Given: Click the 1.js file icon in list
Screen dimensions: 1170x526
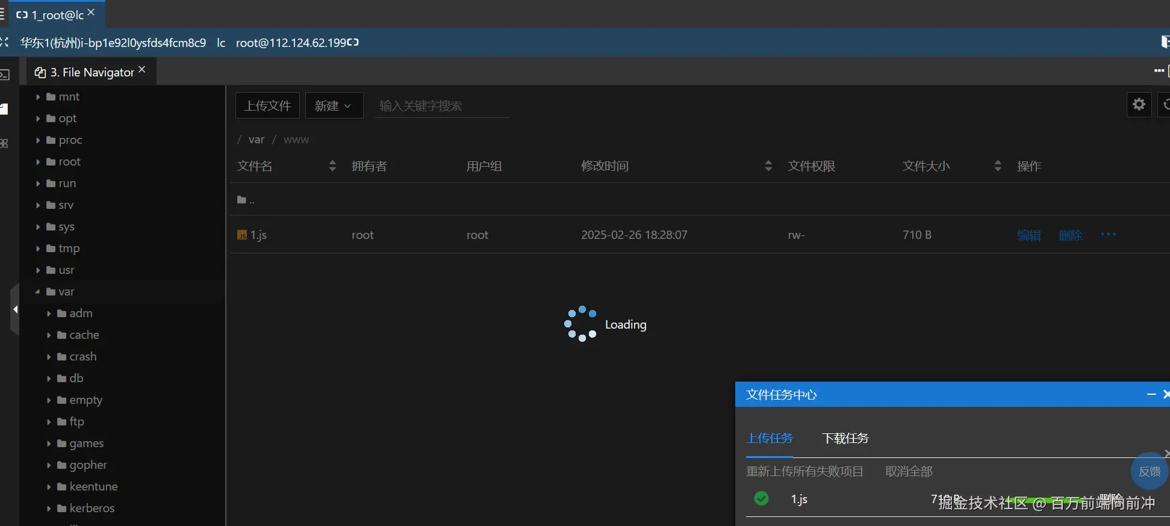Looking at the screenshot, I should (x=242, y=235).
